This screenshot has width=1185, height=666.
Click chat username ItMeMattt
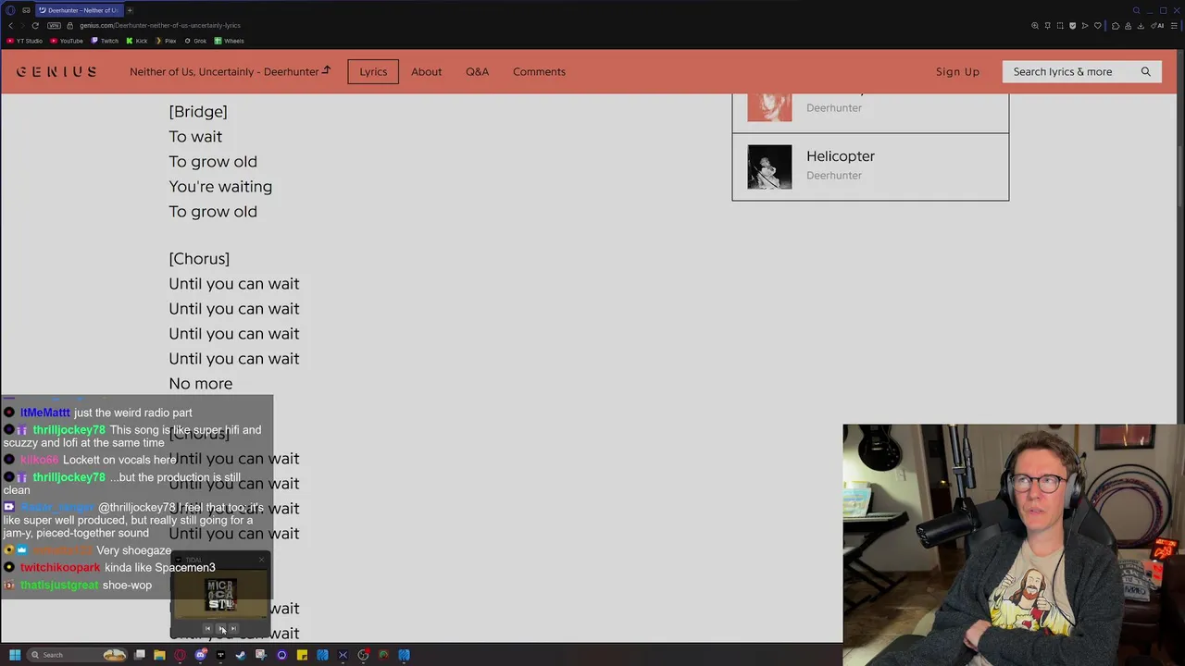click(x=45, y=413)
